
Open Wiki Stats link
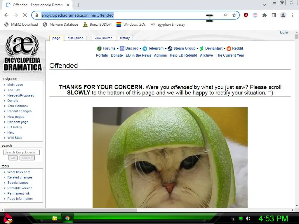(x=15, y=138)
